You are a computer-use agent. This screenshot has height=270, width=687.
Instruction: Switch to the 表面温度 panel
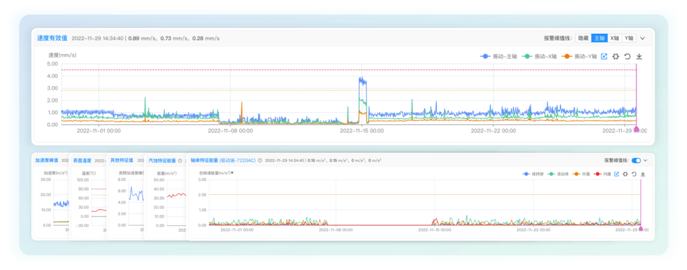[82, 160]
